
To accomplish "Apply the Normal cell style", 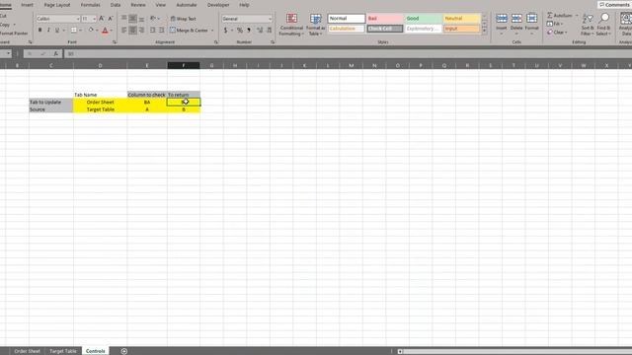I will point(347,19).
